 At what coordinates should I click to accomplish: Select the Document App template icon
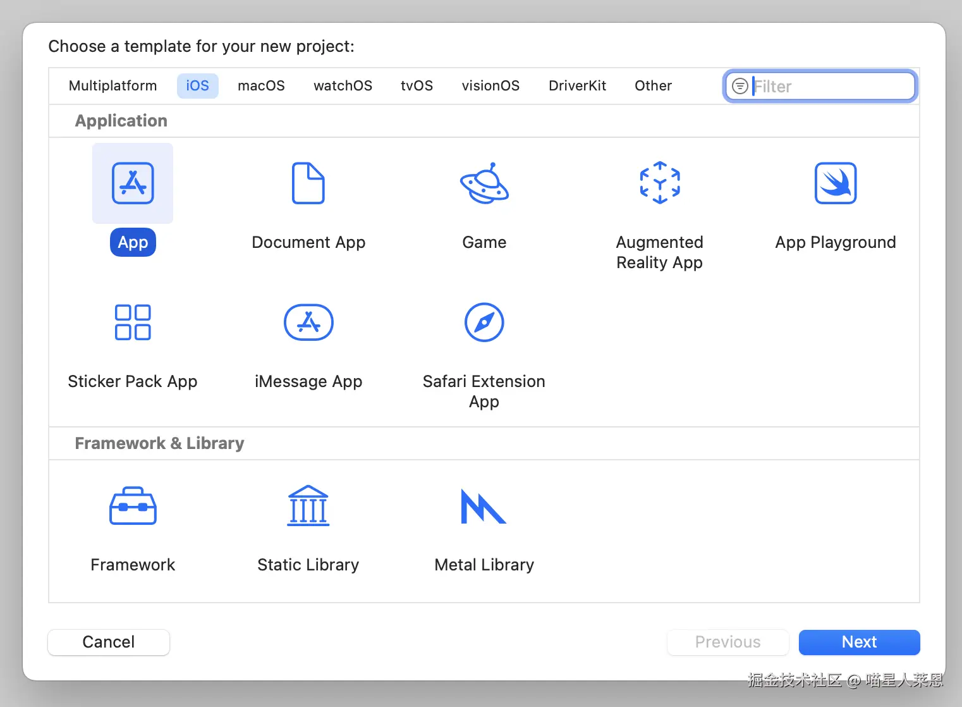pos(308,183)
